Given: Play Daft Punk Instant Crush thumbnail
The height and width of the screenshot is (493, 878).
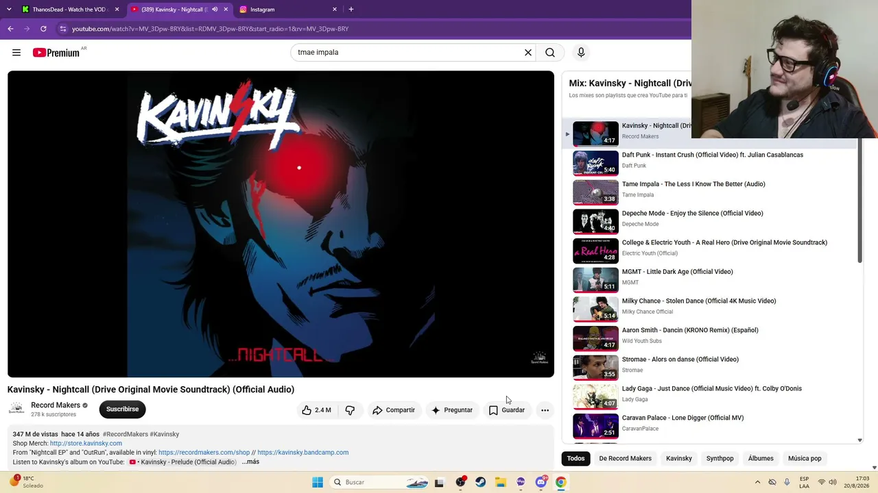Looking at the screenshot, I should pos(595,164).
